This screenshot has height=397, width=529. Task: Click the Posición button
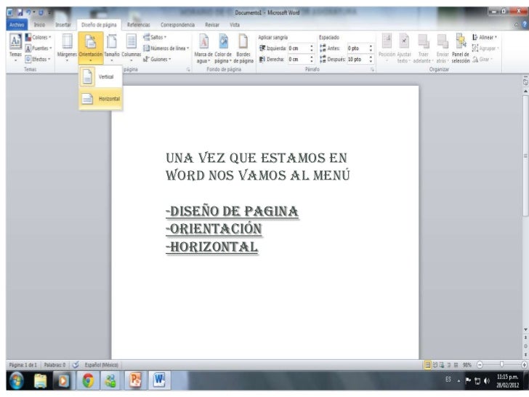click(x=387, y=48)
